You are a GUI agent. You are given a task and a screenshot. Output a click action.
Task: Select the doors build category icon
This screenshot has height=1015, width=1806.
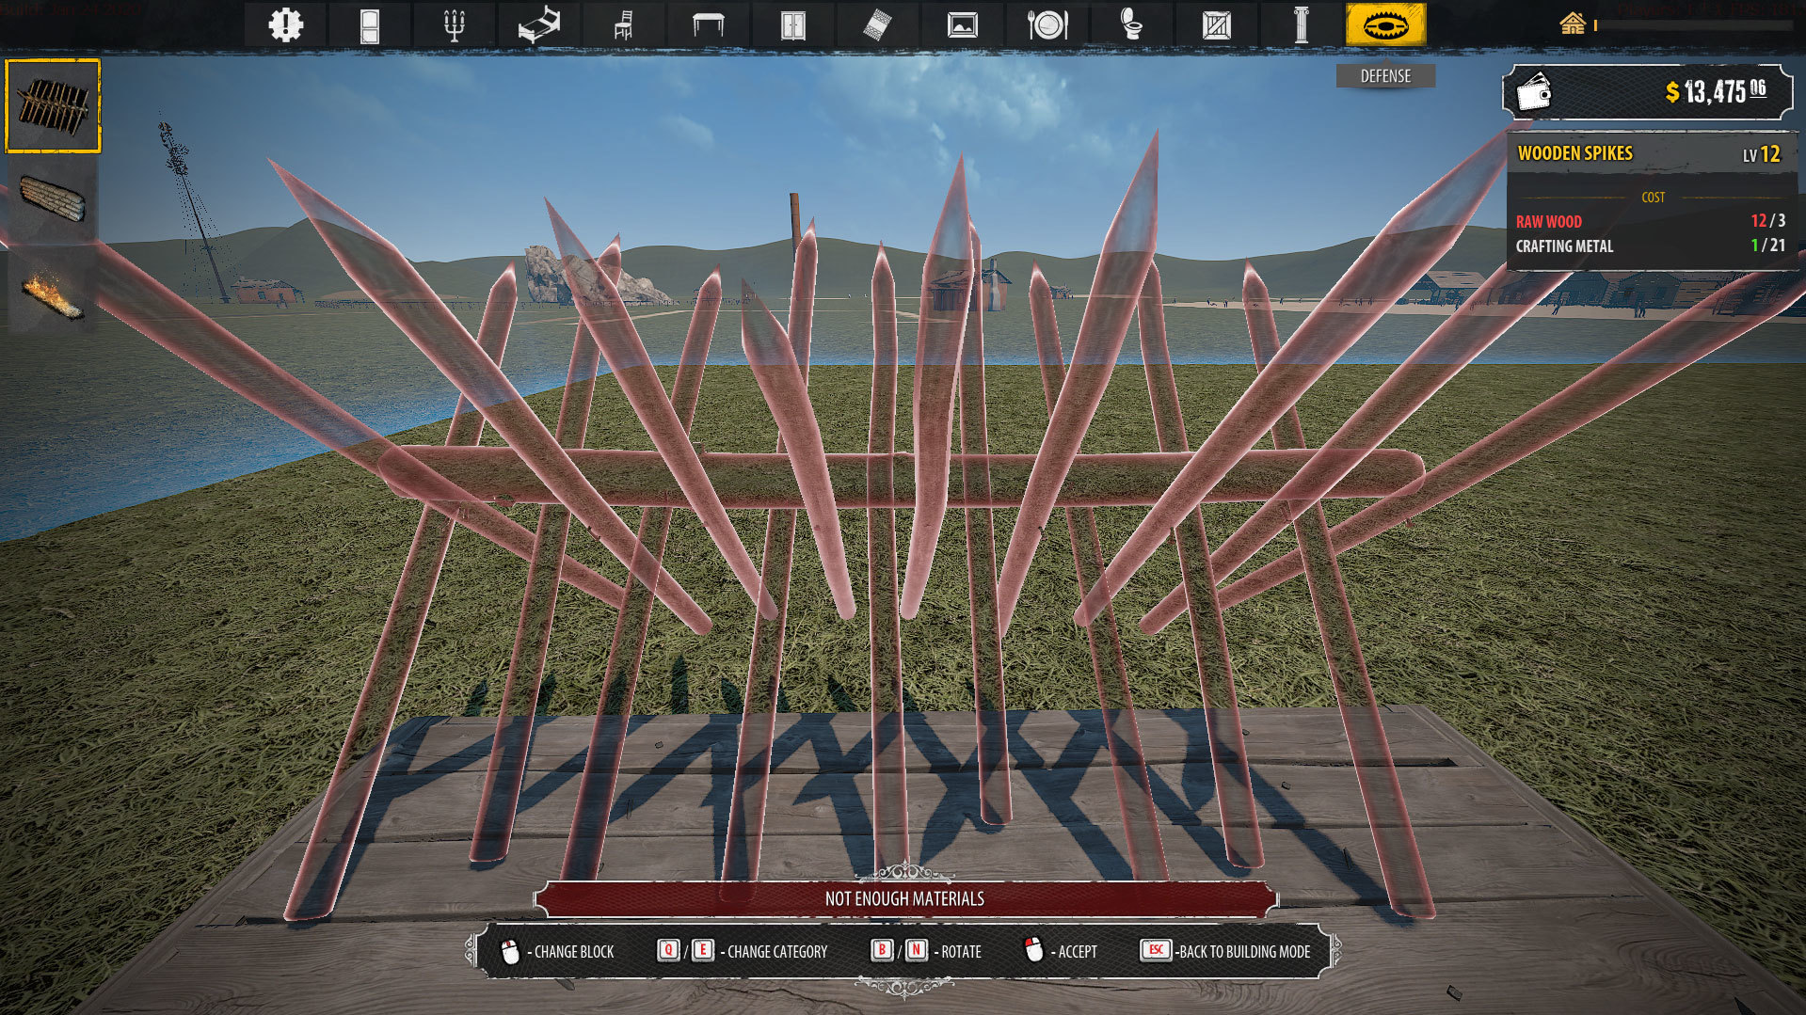click(x=370, y=24)
